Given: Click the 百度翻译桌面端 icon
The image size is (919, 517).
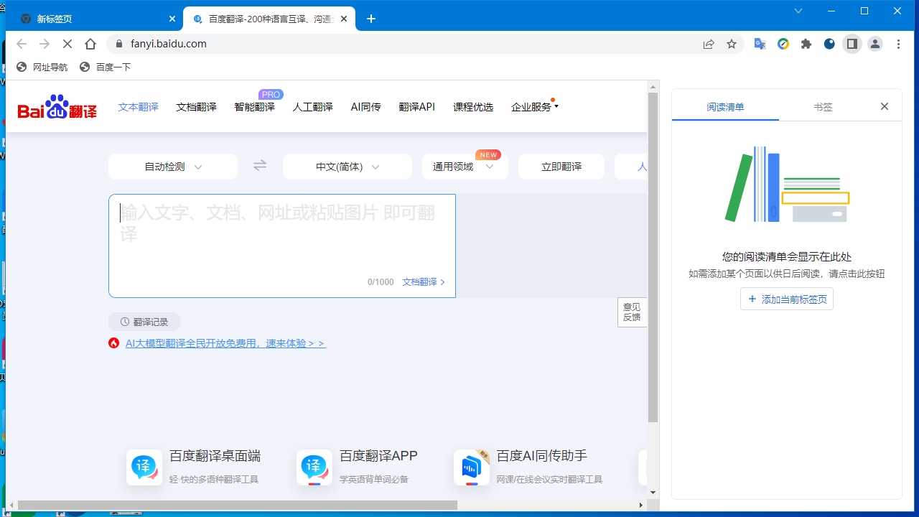Looking at the screenshot, I should (144, 467).
